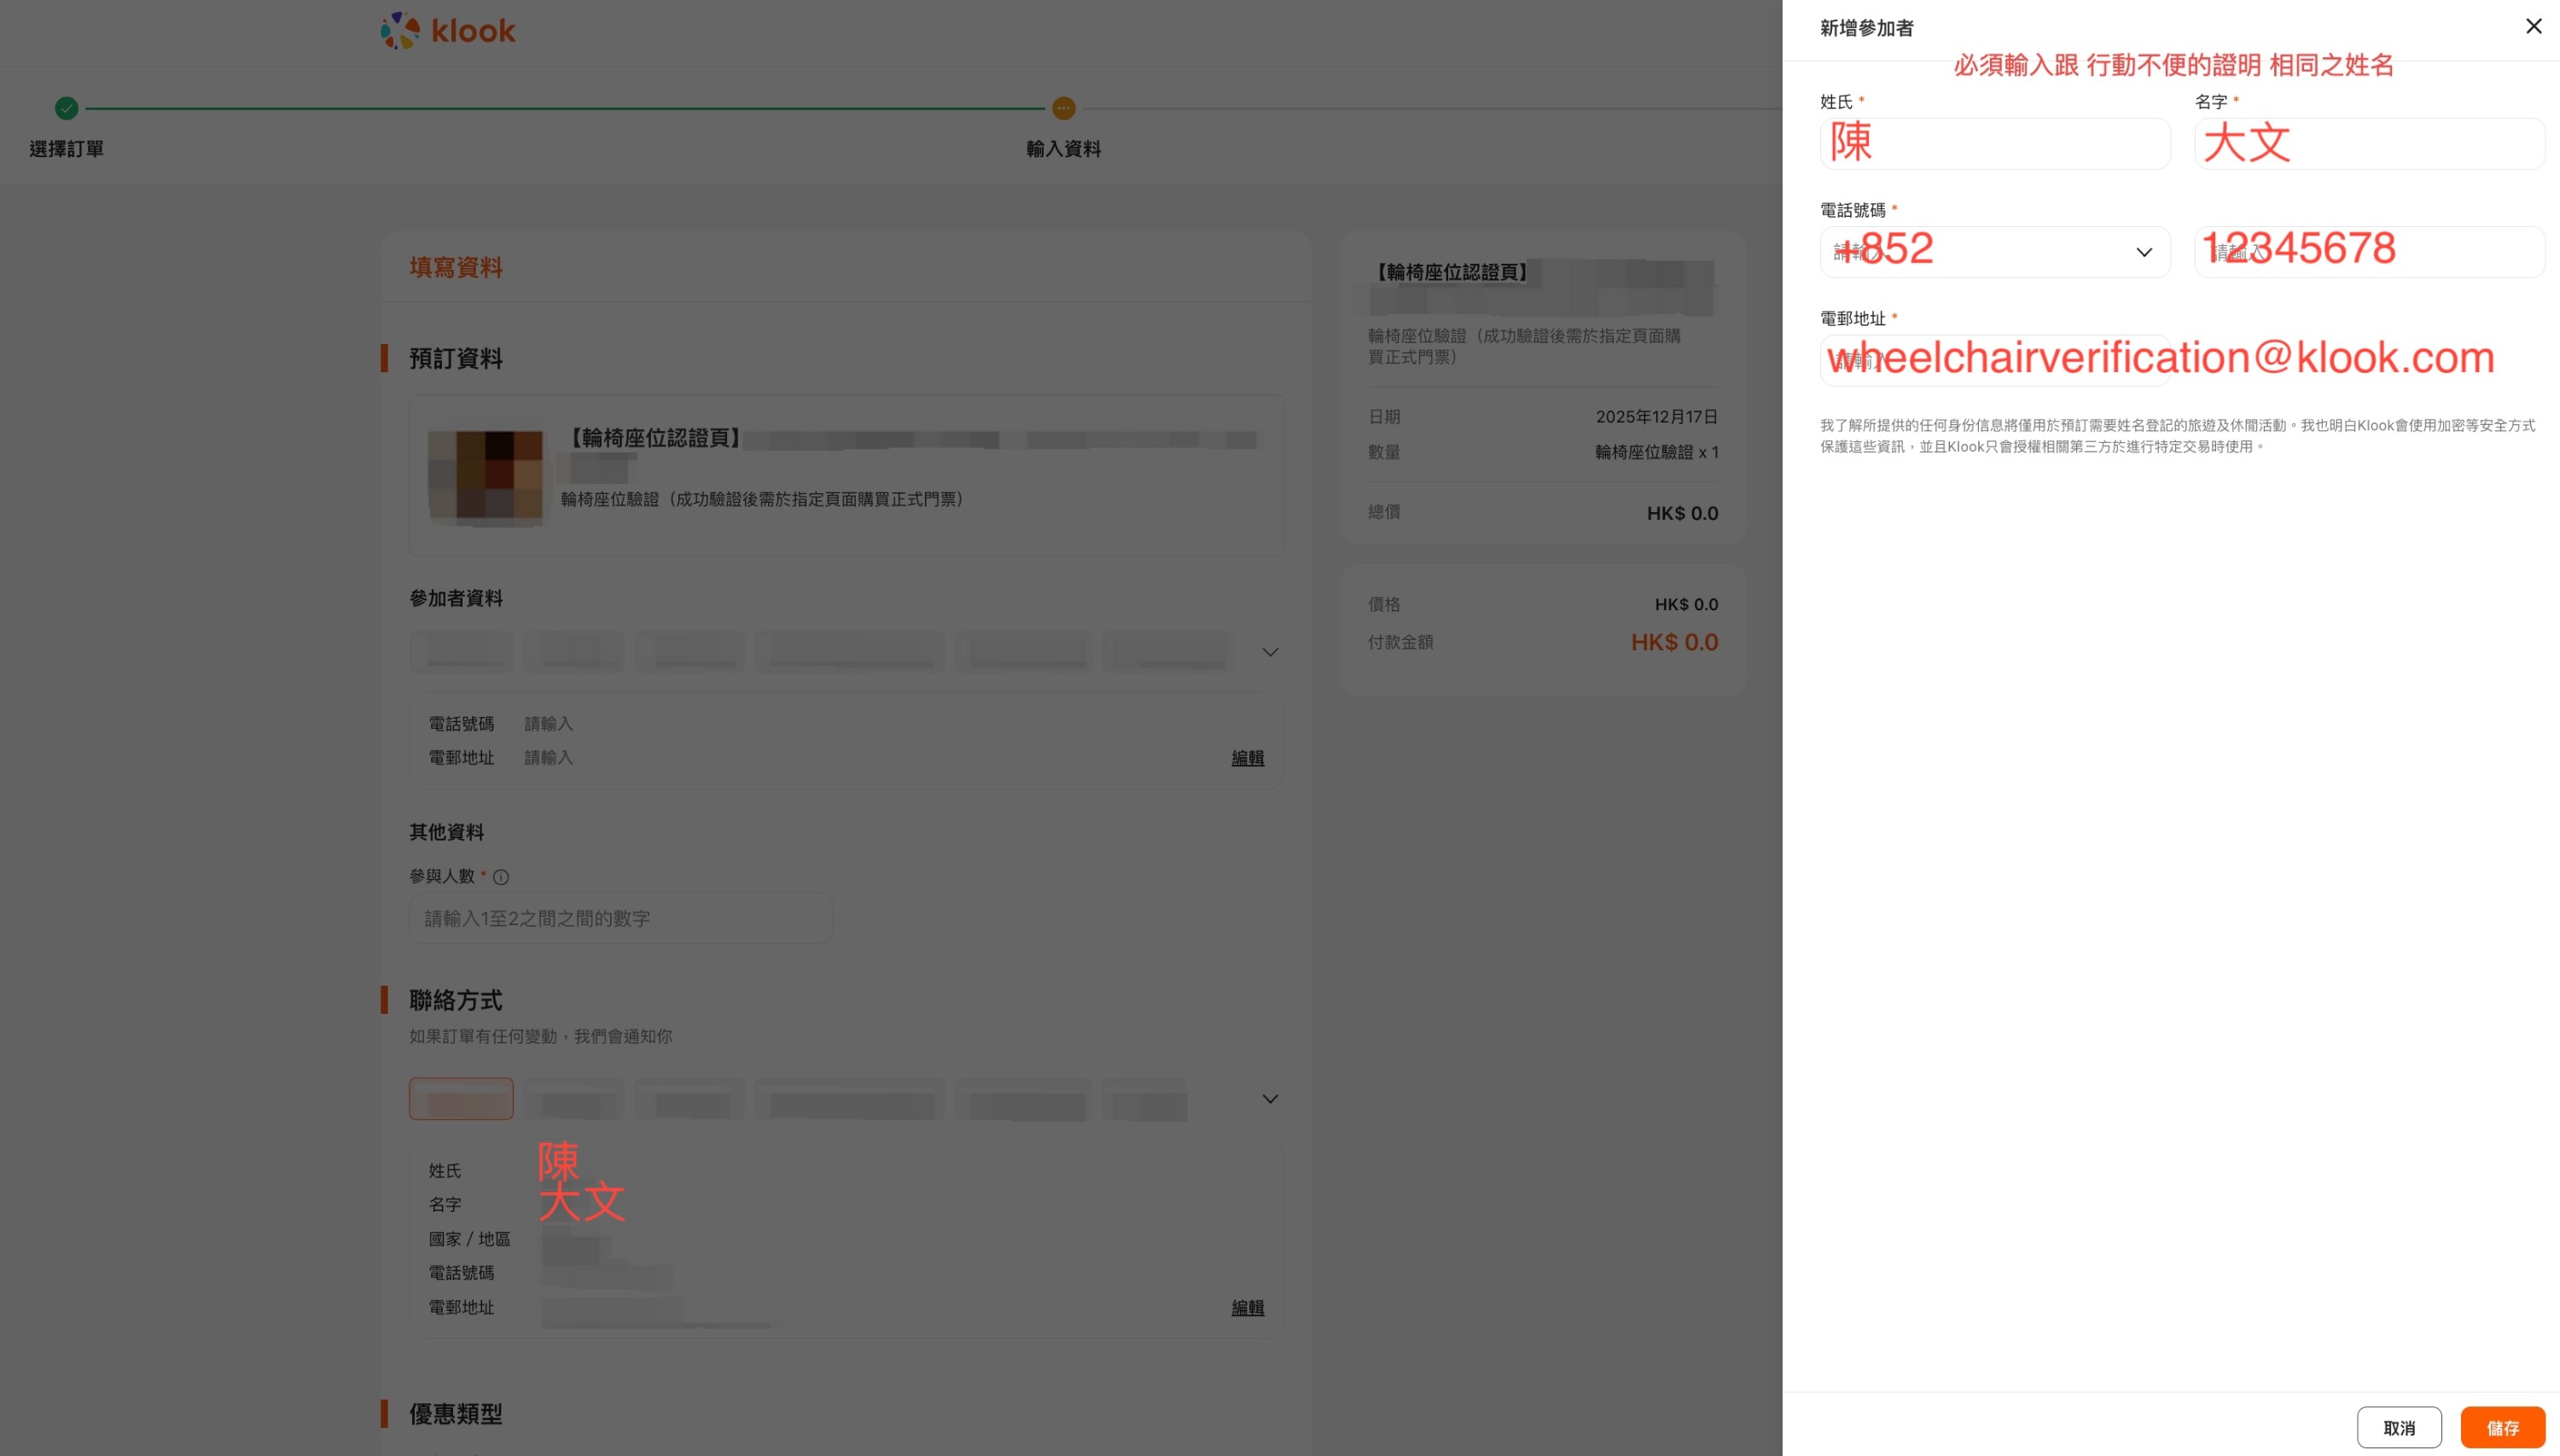Focus the 姓氏 surname input field
The height and width of the screenshot is (1456, 2560).
[x=1993, y=144]
